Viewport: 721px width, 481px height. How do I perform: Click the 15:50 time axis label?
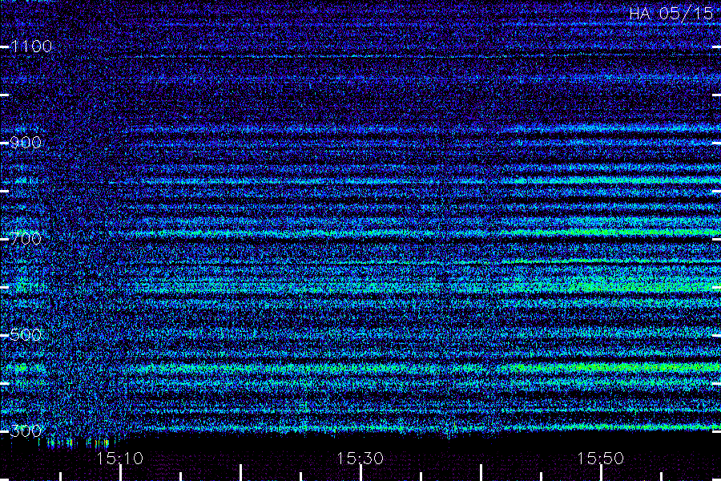click(x=601, y=459)
